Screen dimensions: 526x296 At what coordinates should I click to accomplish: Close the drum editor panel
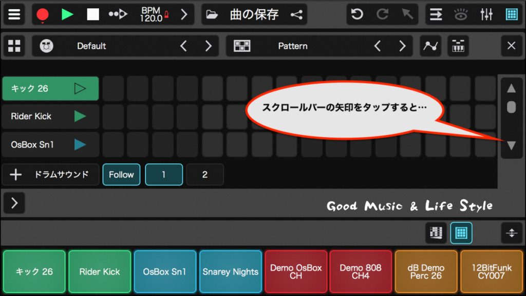(511, 46)
